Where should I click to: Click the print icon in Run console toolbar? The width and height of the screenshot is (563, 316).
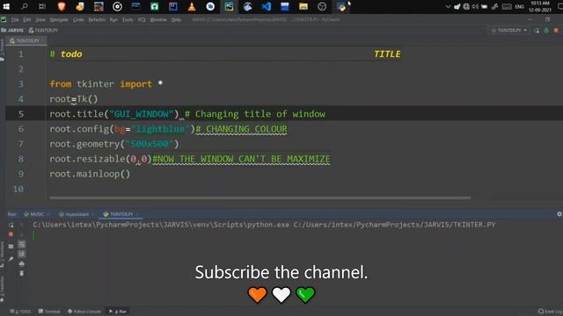tap(21, 263)
